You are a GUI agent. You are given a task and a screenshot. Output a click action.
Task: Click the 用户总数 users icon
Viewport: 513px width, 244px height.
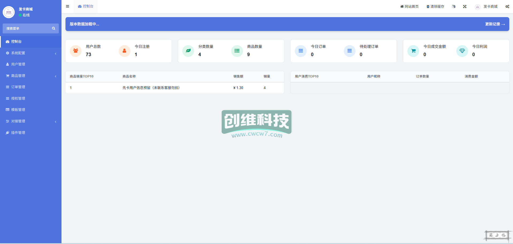(76, 51)
